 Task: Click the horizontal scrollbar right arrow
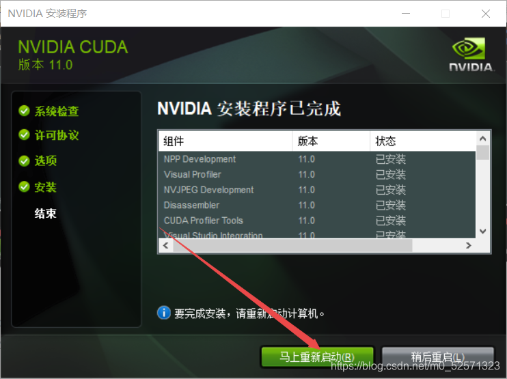coord(469,246)
